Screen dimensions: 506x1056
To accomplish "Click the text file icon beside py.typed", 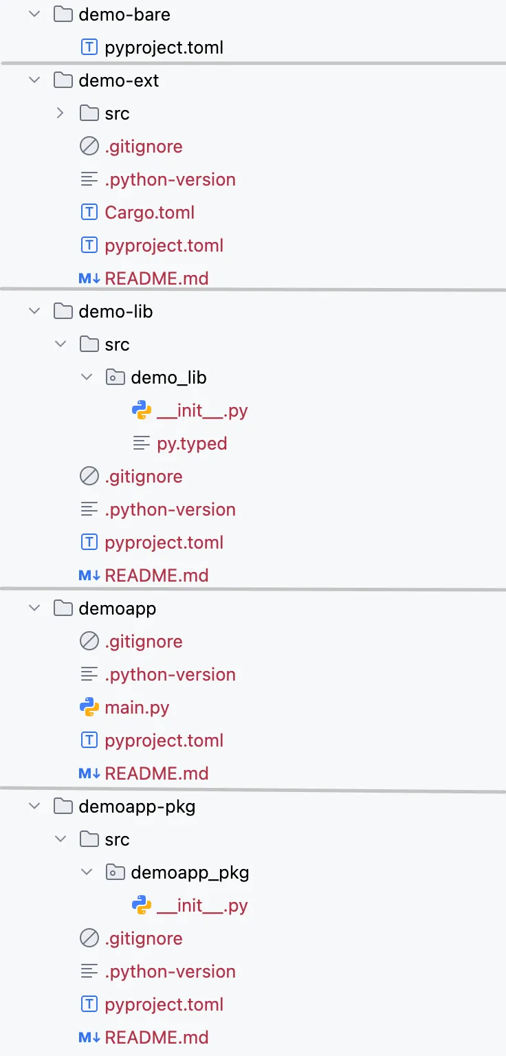I will 141,443.
